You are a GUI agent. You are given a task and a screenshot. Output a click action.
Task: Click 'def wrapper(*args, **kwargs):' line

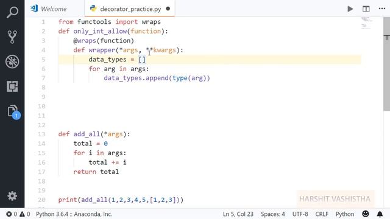click(x=128, y=50)
